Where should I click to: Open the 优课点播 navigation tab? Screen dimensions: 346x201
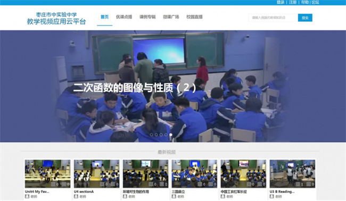point(124,17)
